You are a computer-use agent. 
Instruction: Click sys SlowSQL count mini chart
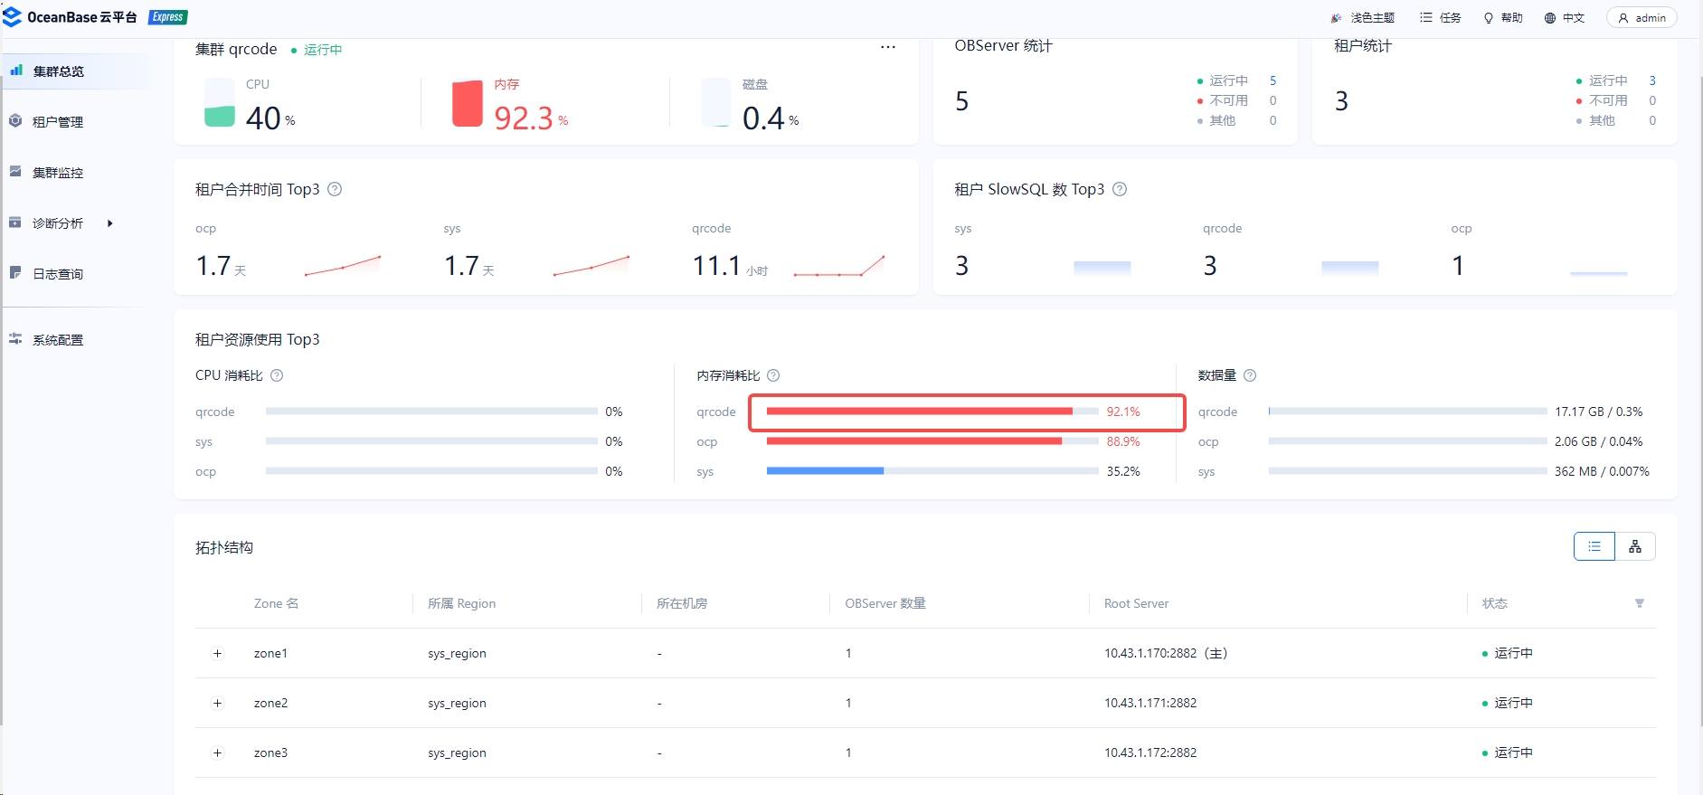[1102, 267]
